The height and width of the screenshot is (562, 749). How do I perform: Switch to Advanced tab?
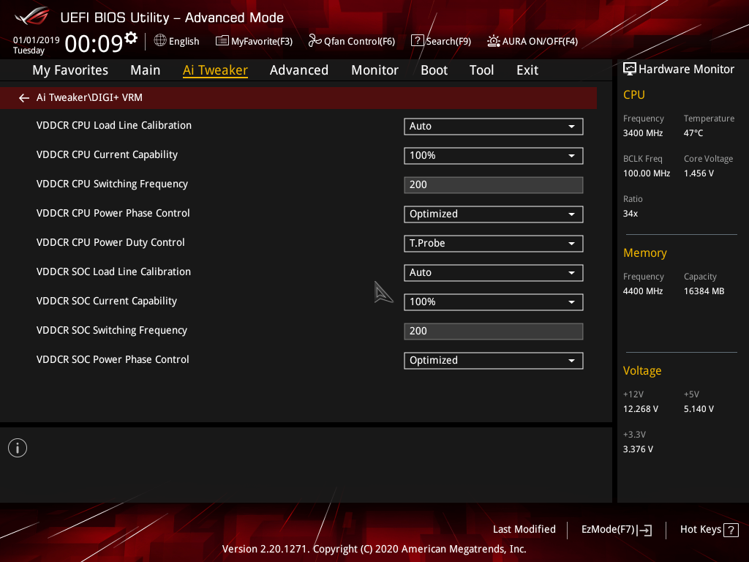pyautogui.click(x=299, y=70)
